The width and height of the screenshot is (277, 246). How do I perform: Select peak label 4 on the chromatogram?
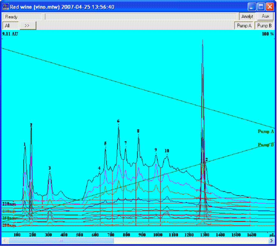pos(99,168)
